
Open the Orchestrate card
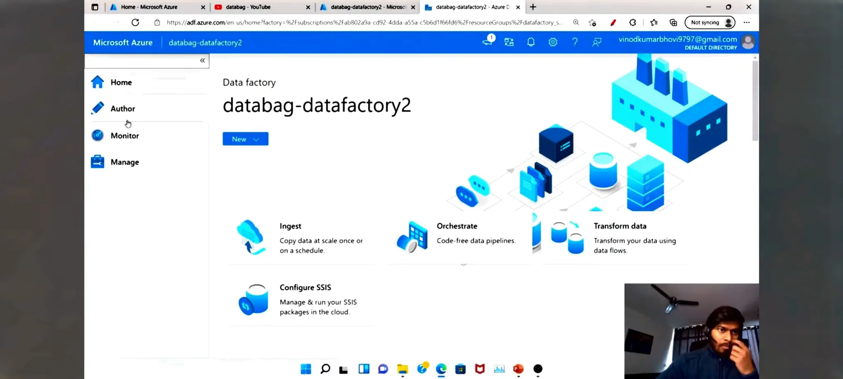[459, 238]
